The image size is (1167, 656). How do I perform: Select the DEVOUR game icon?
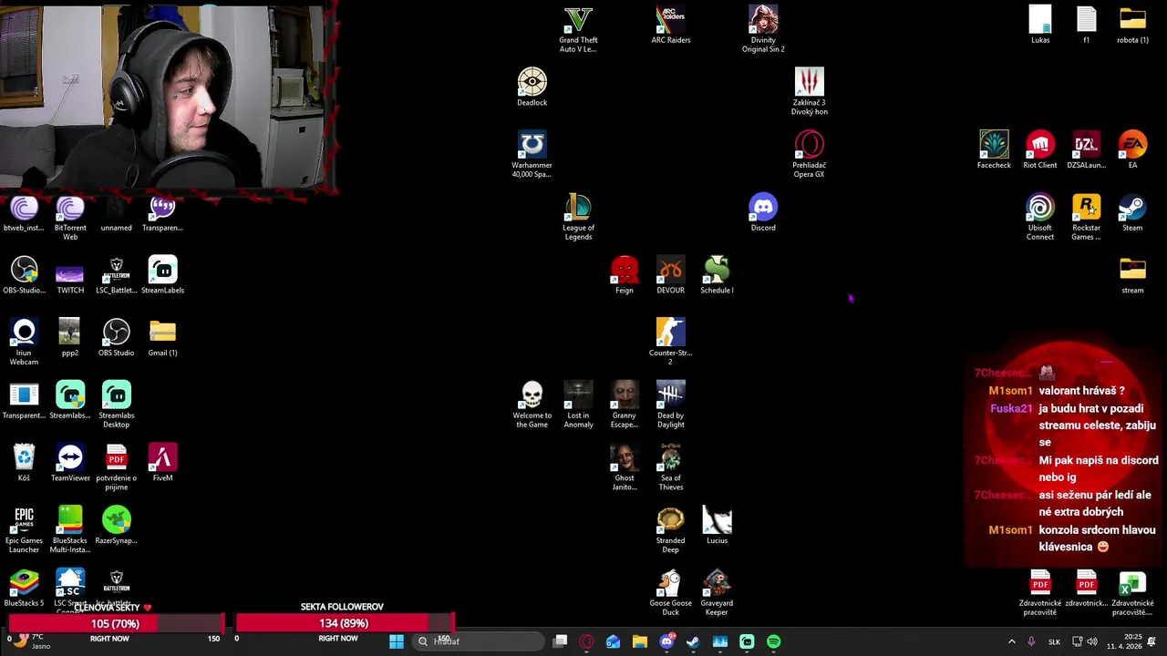tap(670, 275)
